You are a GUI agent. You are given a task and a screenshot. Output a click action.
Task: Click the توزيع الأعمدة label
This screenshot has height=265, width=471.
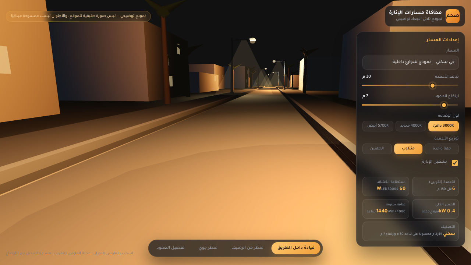446,138
